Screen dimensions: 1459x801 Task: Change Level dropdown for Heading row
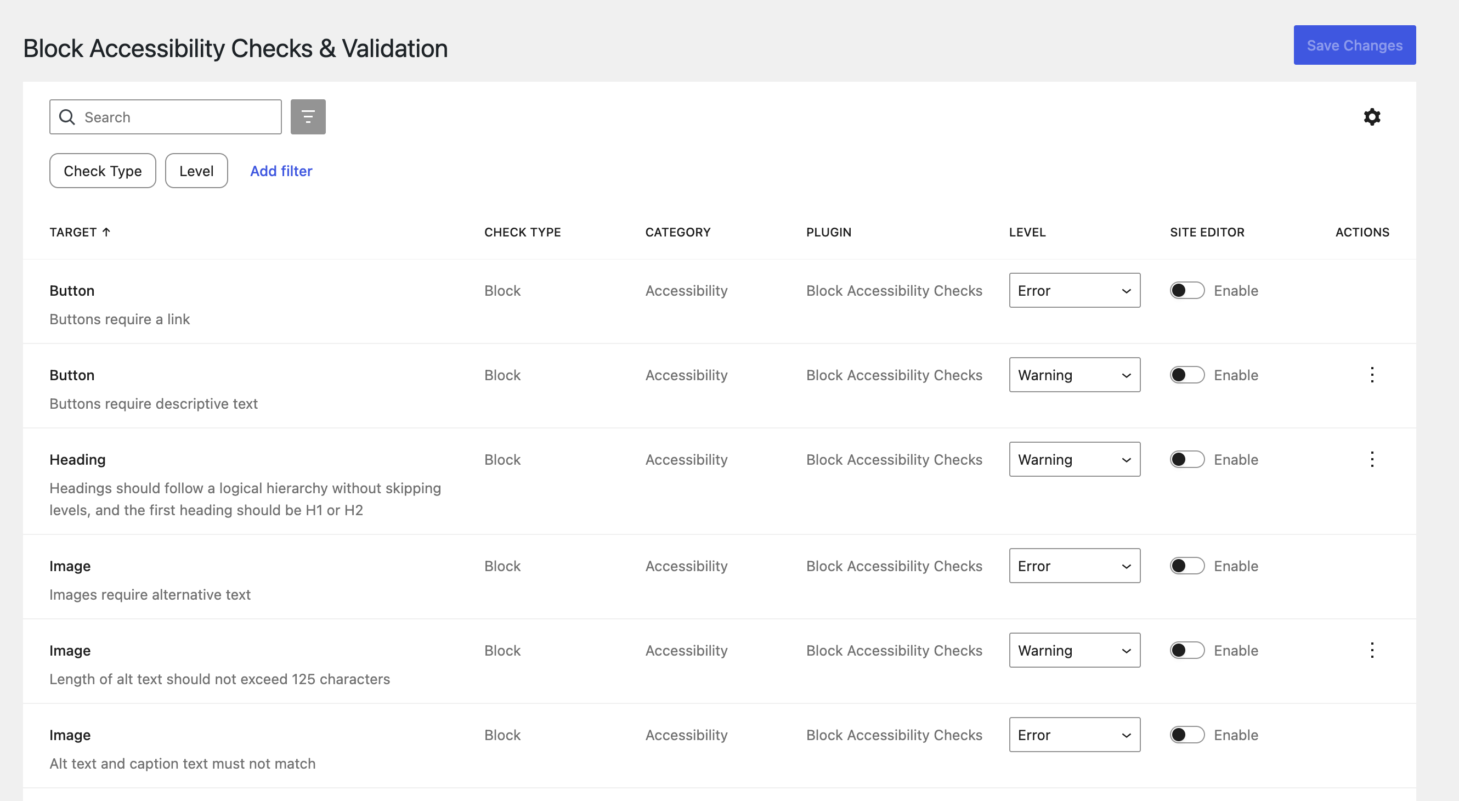tap(1075, 459)
